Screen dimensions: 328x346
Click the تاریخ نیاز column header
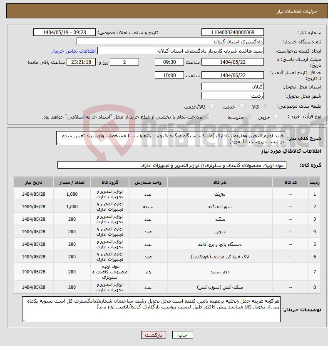33,182
